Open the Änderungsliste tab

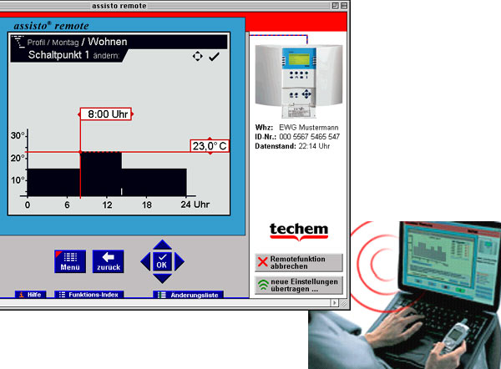188,295
